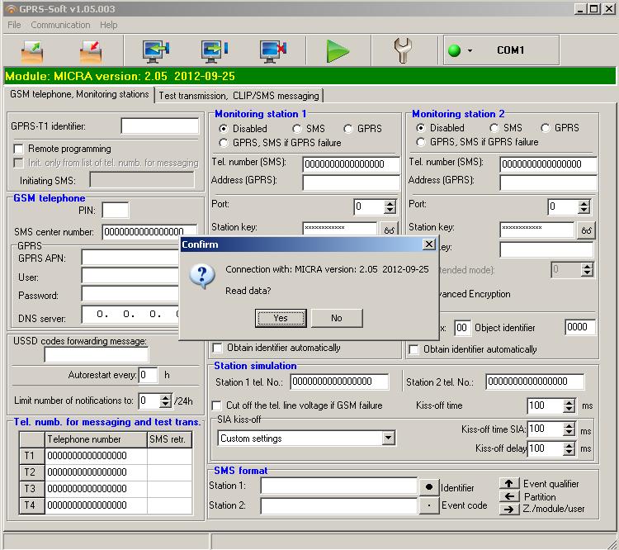Click the write data to module icon
Viewport: 619px width, 550px height.
coord(215,51)
